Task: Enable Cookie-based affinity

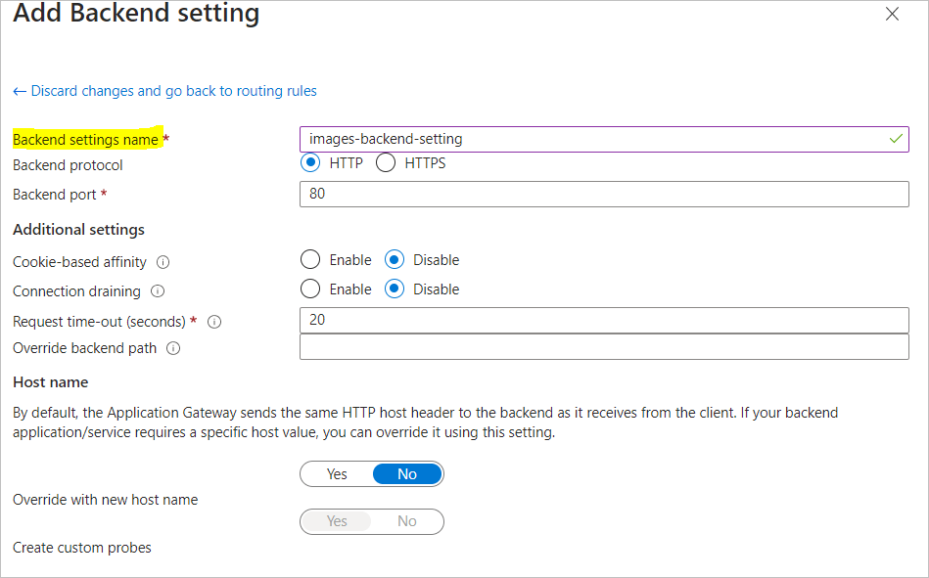Action: tap(310, 259)
